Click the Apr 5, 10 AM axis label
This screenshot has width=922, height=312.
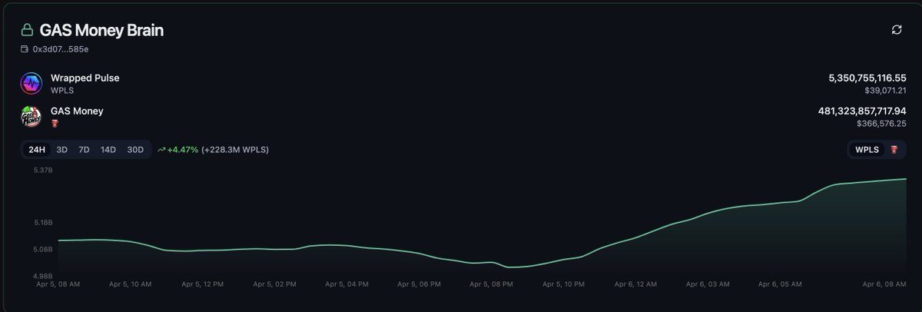point(130,284)
